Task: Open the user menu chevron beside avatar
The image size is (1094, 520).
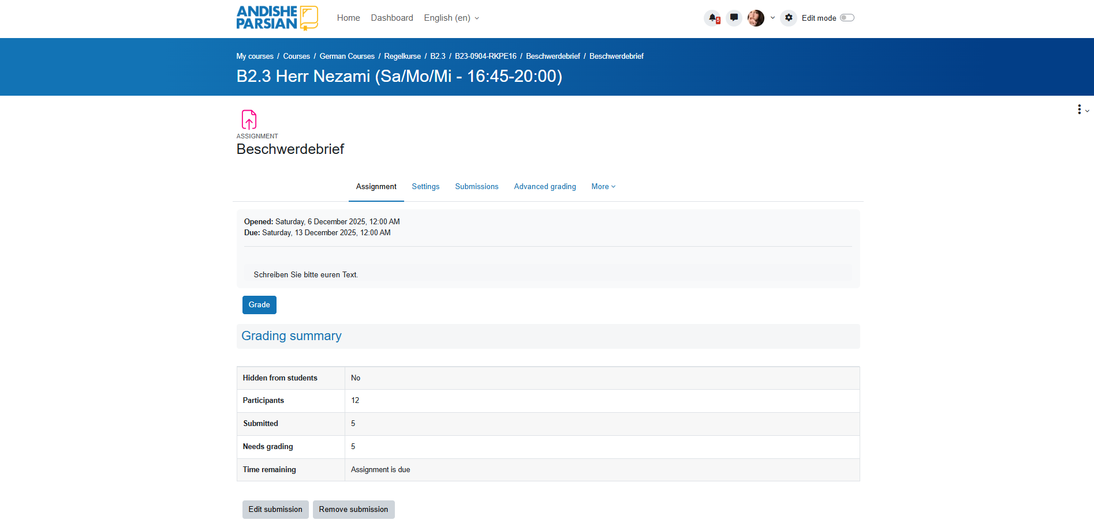Action: click(772, 18)
